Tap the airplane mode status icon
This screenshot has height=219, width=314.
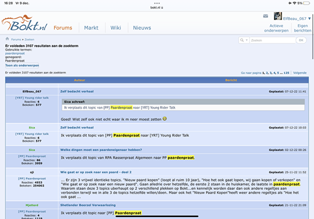290,3
